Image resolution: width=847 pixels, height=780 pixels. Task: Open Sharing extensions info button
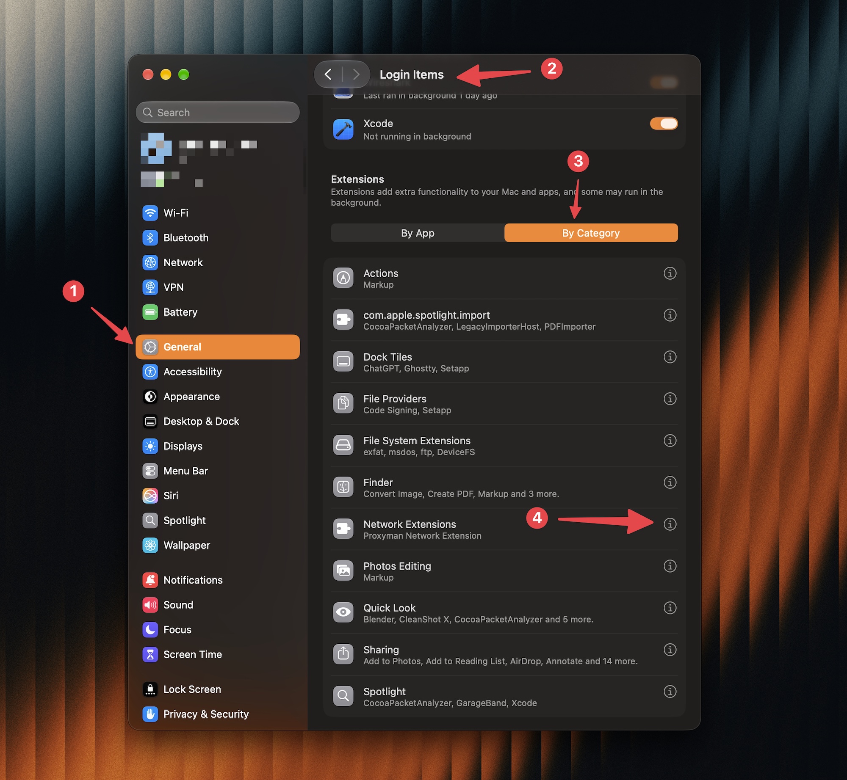(x=670, y=650)
